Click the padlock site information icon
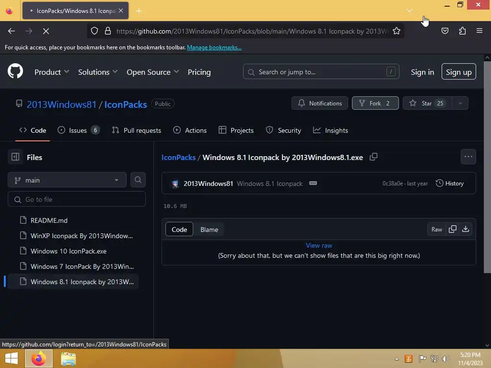Image resolution: width=491 pixels, height=368 pixels. [x=108, y=31]
